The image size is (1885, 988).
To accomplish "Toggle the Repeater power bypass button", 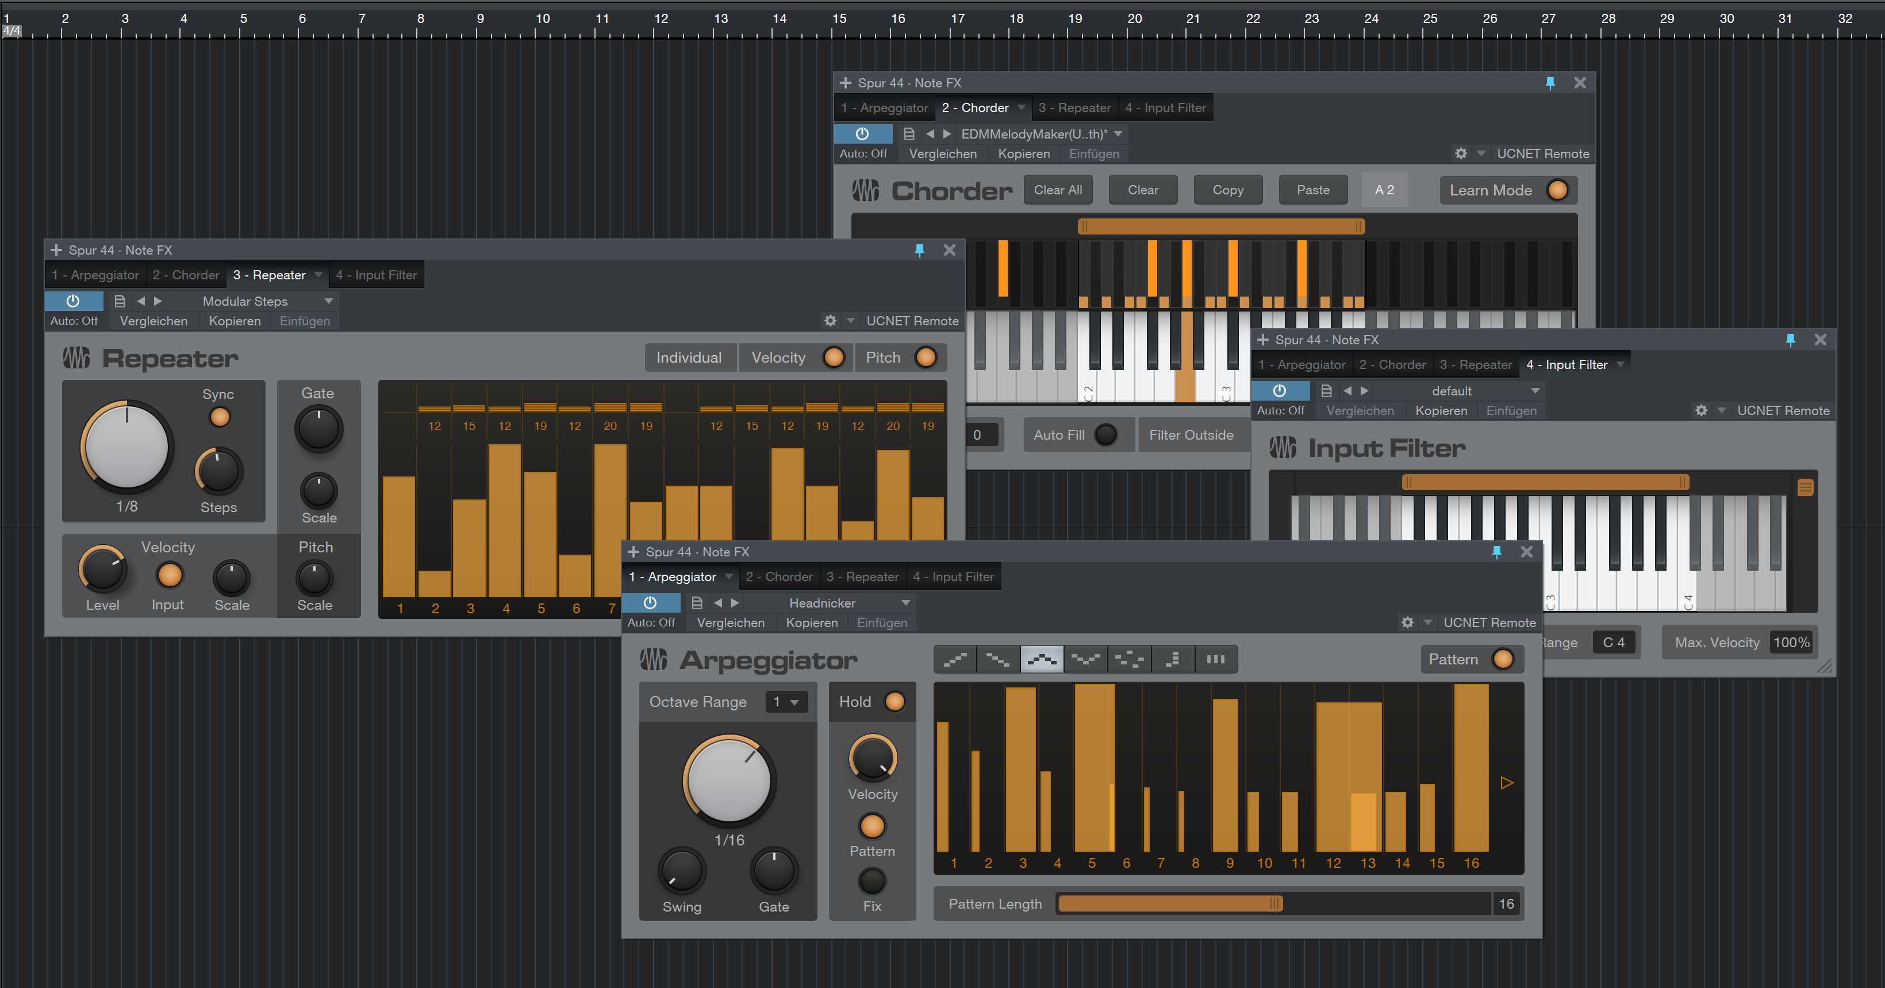I will (x=73, y=301).
